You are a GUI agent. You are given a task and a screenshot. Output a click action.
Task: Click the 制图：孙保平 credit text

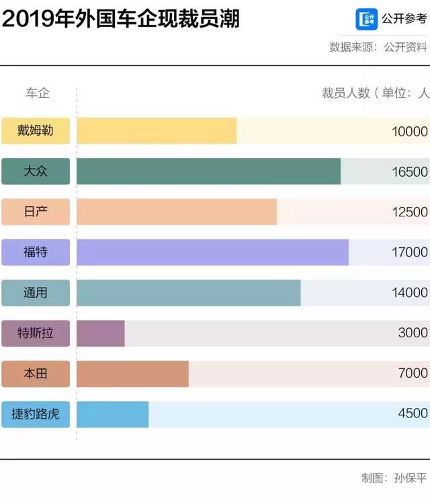click(394, 478)
